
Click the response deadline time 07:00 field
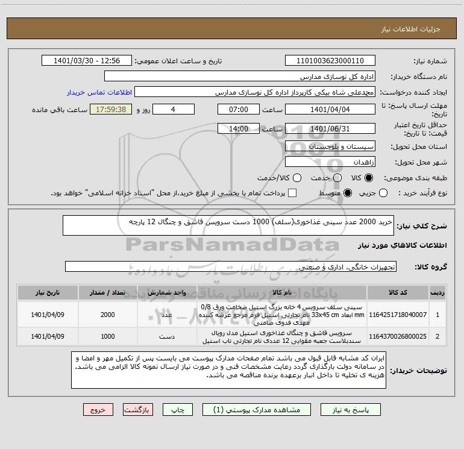(x=239, y=109)
